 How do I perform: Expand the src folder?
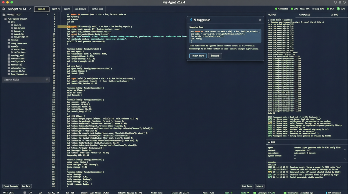(x=8, y=21)
